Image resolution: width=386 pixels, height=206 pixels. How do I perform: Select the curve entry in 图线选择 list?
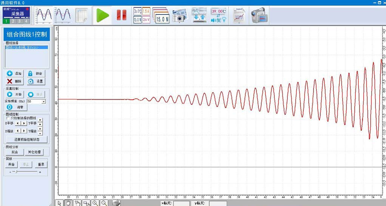coord(22,47)
